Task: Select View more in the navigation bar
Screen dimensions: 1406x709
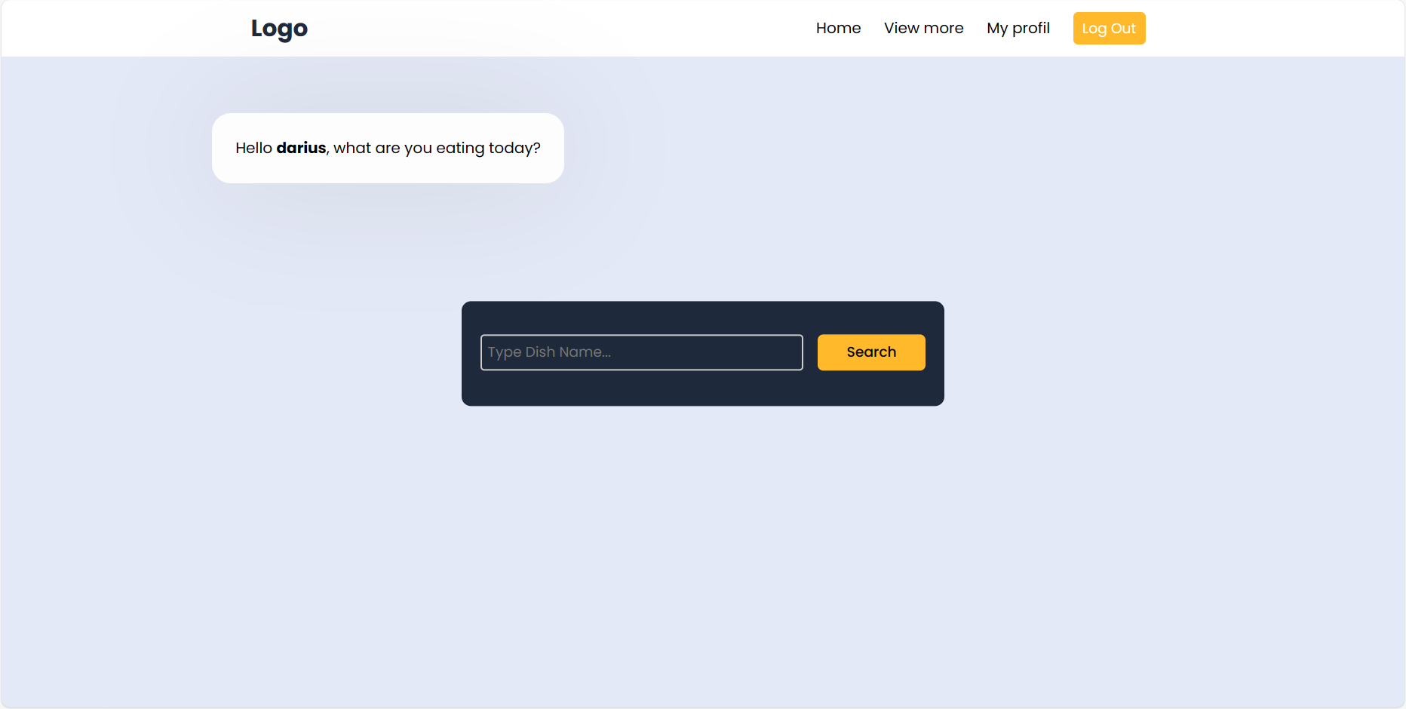Action: (923, 28)
